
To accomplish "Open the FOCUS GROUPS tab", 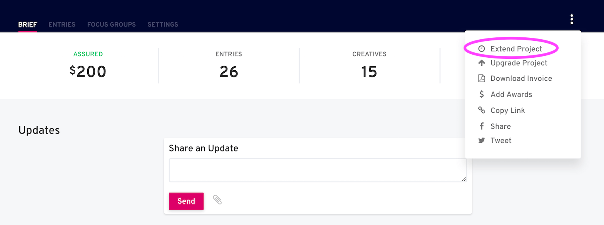I will point(111,24).
